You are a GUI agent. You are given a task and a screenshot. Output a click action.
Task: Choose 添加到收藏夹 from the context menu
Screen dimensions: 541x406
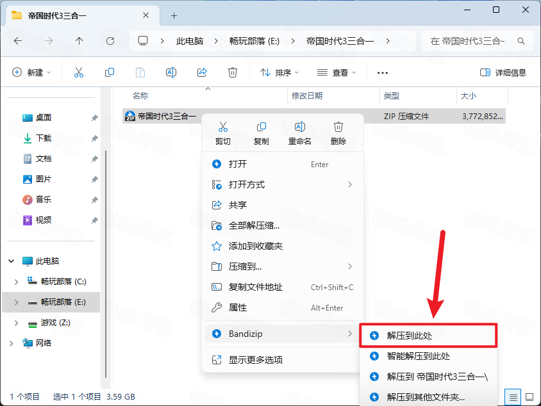(x=283, y=246)
